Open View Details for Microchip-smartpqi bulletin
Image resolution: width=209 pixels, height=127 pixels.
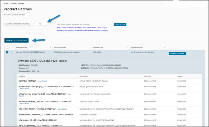24,103
